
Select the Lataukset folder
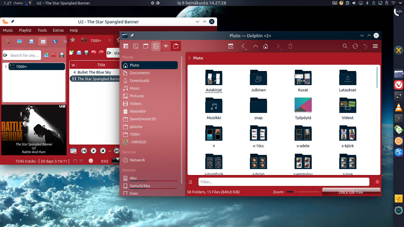348,81
